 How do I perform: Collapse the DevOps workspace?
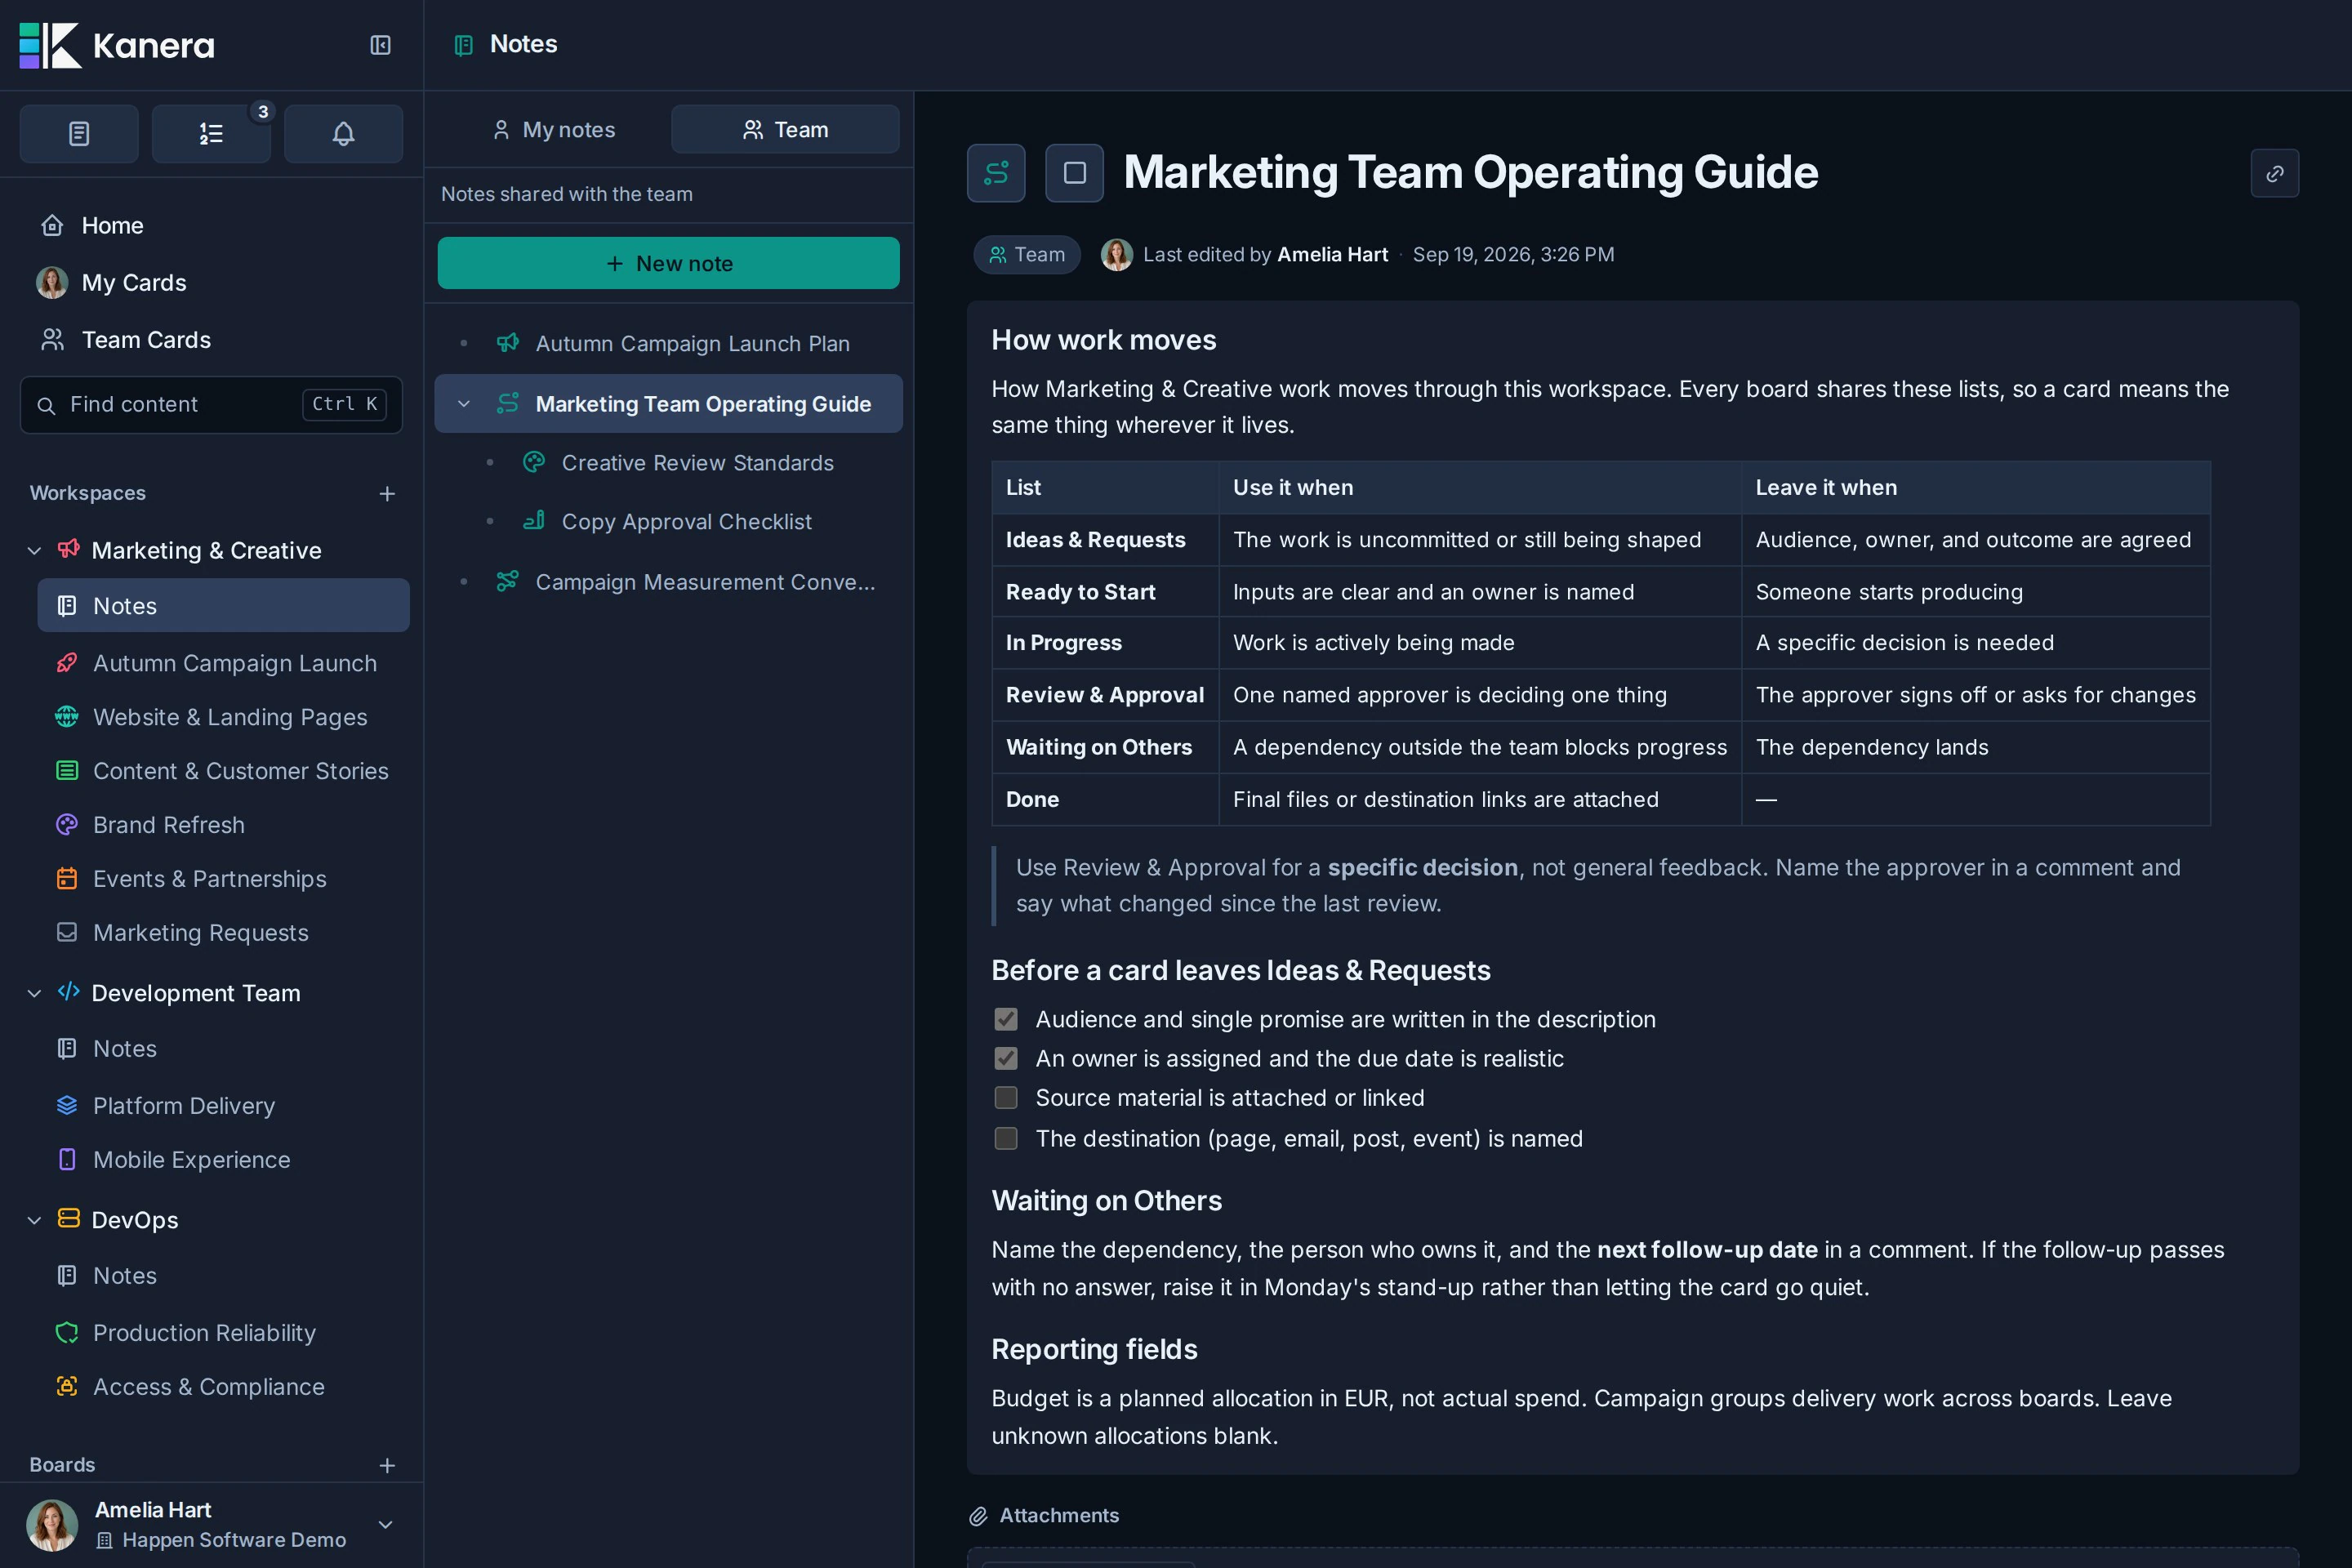[x=34, y=1220]
